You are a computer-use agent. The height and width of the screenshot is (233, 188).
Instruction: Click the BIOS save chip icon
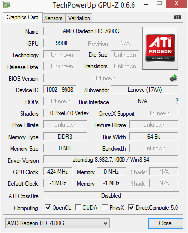tap(173, 78)
